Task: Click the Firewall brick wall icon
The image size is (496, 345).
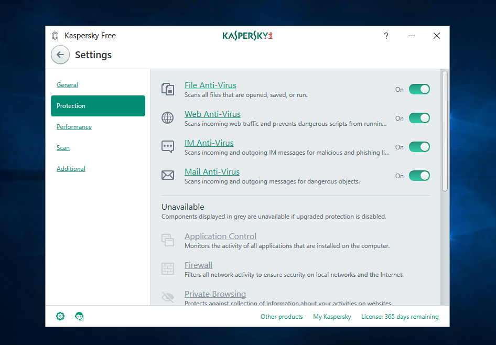Action: click(168, 269)
